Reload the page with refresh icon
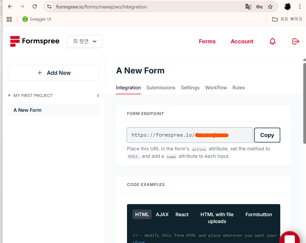Image resolution: width=306 pixels, height=243 pixels. pyautogui.click(x=35, y=7)
